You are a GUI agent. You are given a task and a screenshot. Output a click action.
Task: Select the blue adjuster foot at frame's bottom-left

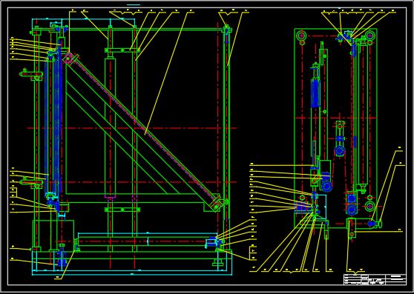tap(62, 262)
